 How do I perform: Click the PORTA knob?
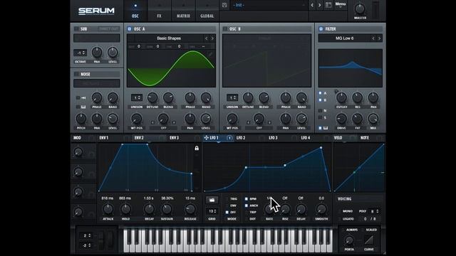pyautogui.click(x=349, y=240)
